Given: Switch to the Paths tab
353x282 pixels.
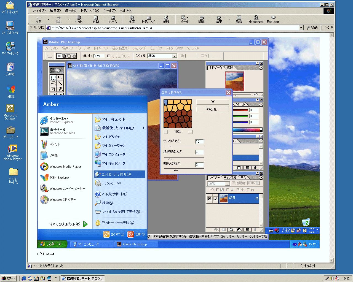Looking at the screenshot, I should [x=243, y=178].
